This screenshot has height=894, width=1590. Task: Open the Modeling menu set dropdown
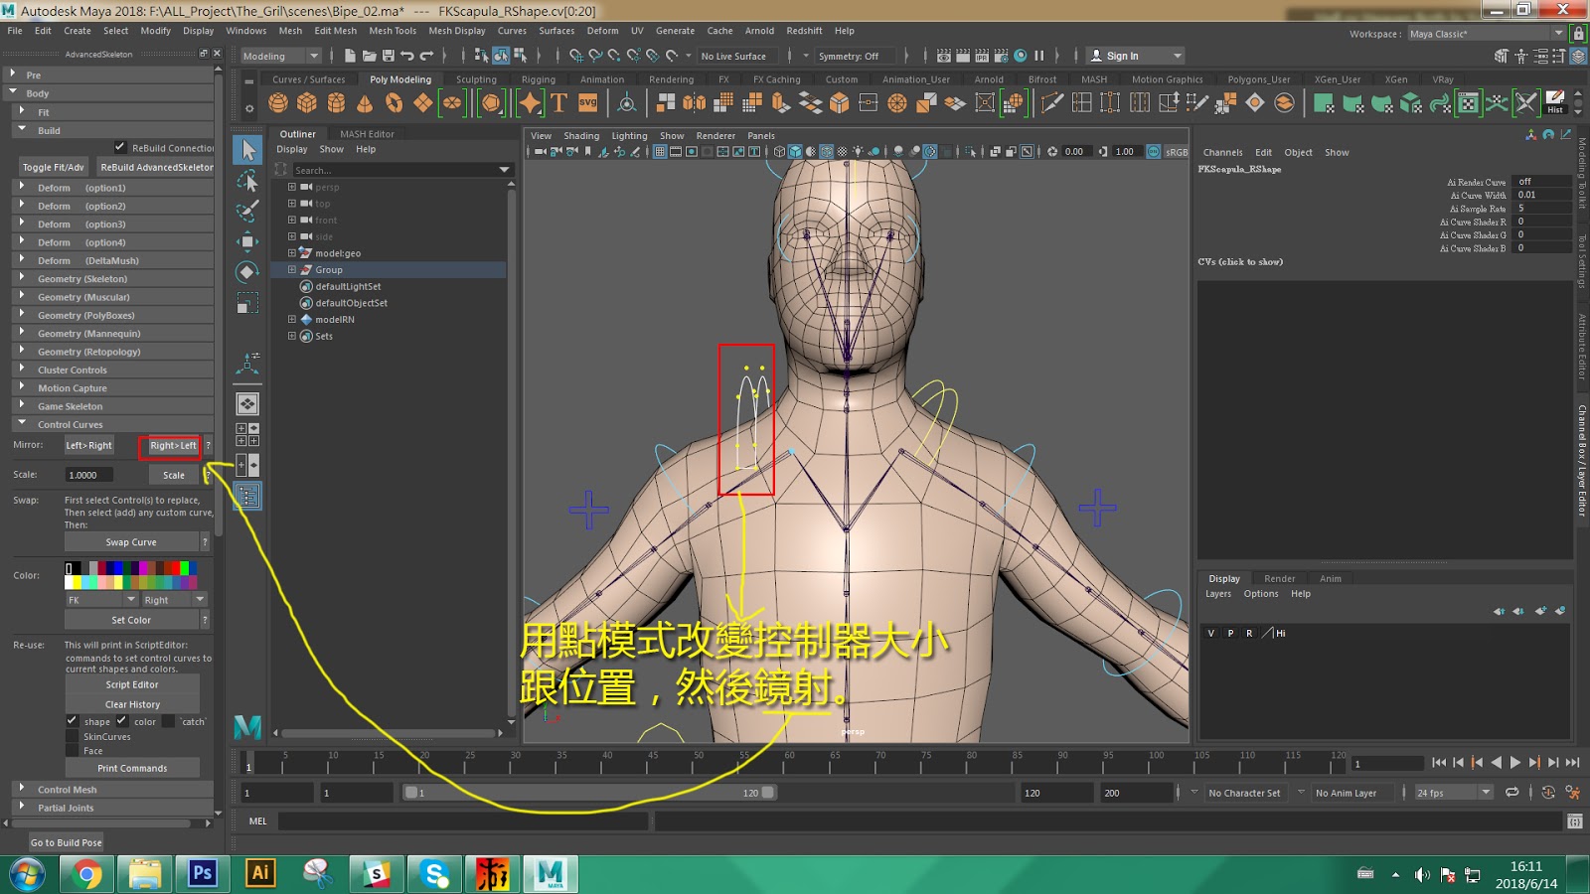[280, 56]
